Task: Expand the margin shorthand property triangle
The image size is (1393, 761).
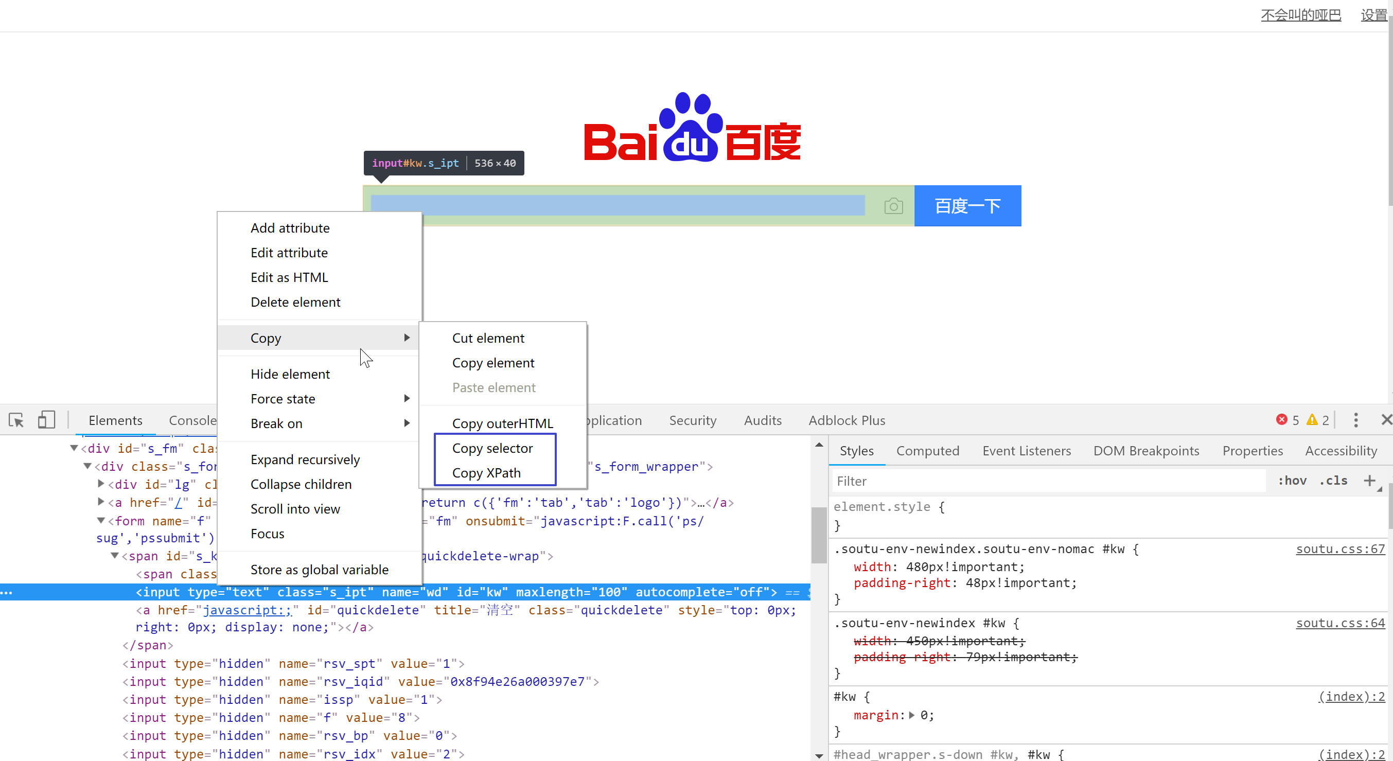Action: [x=912, y=715]
